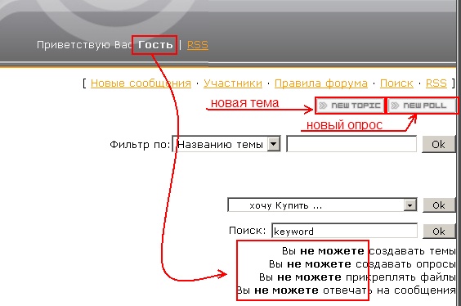
Task: Click the Фильтр по: label
Action: click(x=140, y=145)
